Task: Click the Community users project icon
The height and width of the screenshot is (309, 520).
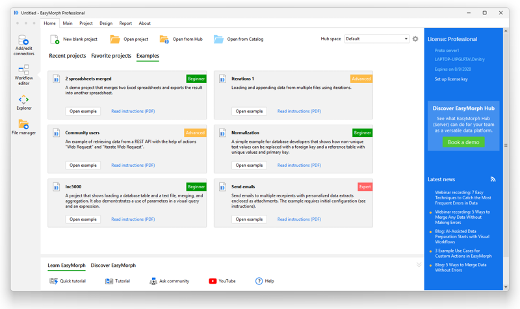Action: coord(57,133)
